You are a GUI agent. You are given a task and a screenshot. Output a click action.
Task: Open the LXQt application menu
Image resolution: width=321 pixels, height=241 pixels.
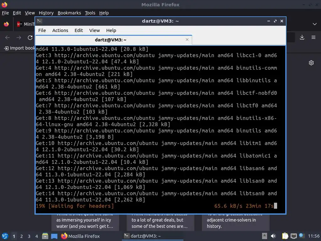[x=5, y=236]
